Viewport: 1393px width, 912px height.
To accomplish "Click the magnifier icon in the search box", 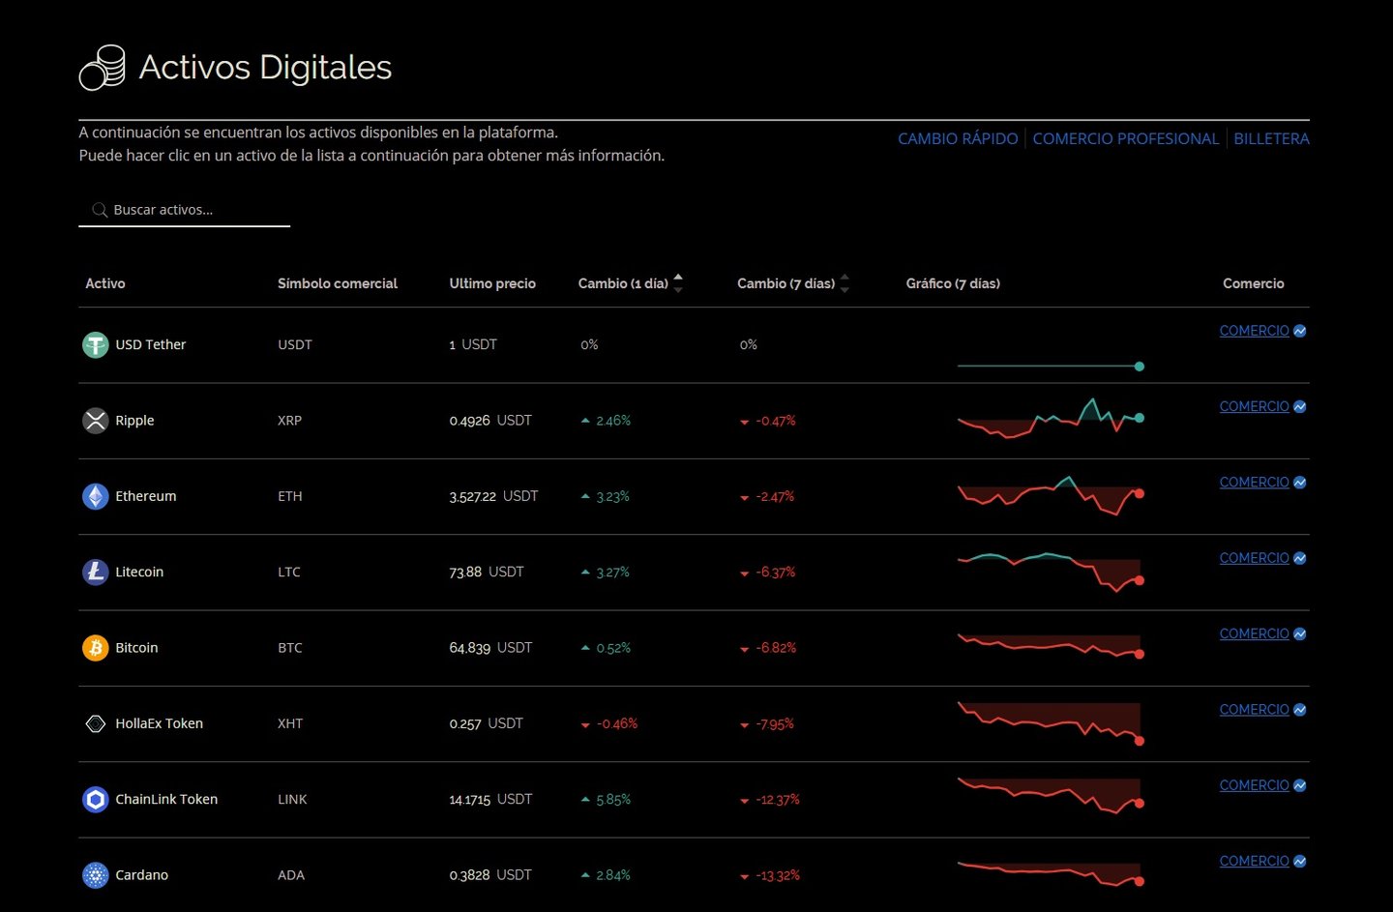I will [100, 210].
